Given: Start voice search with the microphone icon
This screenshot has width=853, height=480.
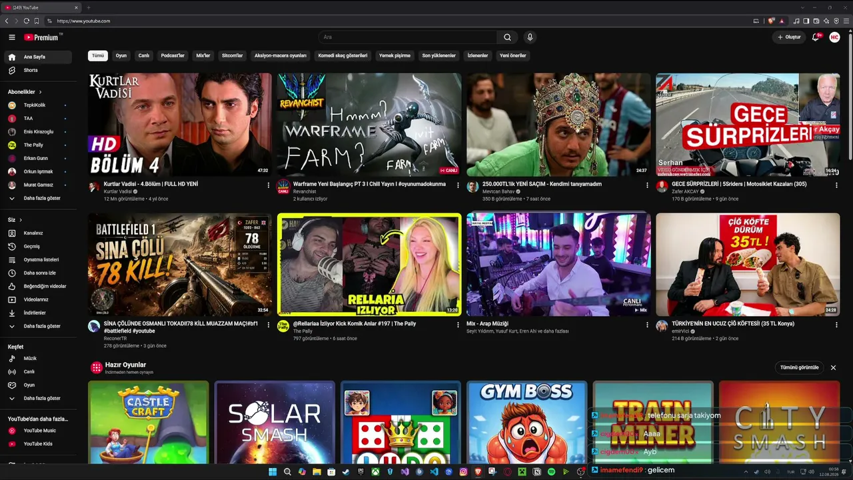Looking at the screenshot, I should [530, 37].
